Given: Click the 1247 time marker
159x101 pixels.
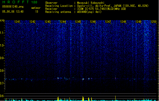Looking at the screenshot, I should coord(108,21).
